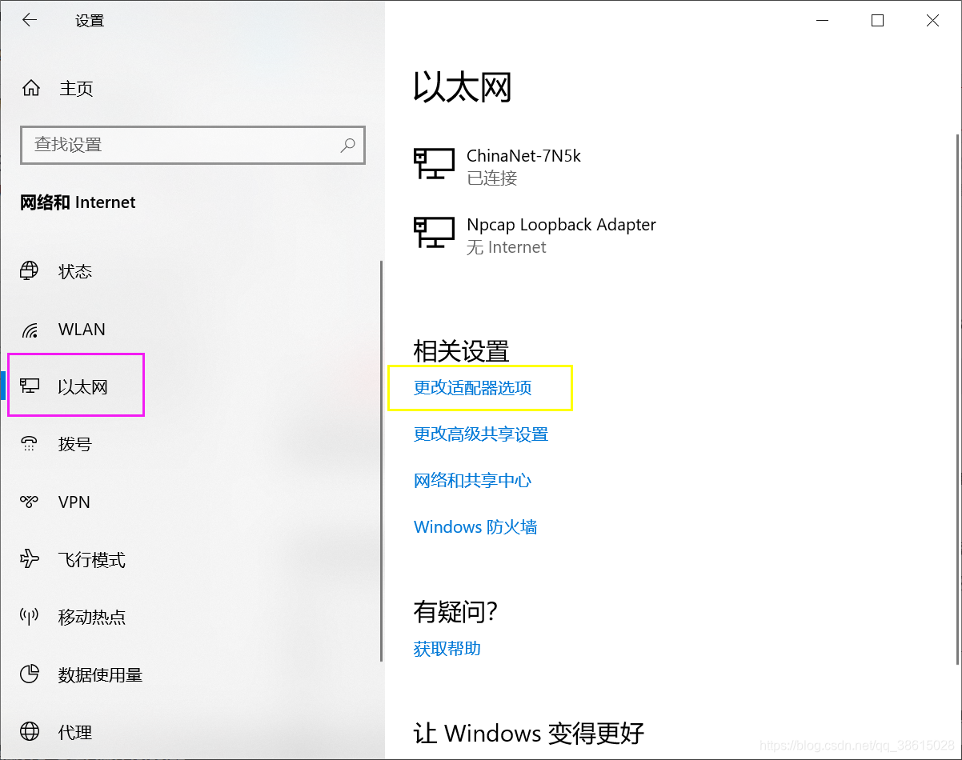
Task: Click the search magnifier in 查找设置 box
Action: point(347,145)
